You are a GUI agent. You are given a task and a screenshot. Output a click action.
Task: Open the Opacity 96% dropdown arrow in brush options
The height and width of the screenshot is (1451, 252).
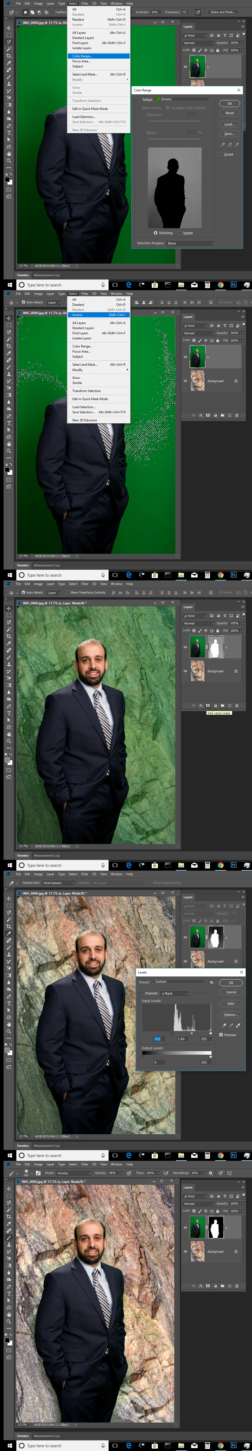[x=121, y=1173]
